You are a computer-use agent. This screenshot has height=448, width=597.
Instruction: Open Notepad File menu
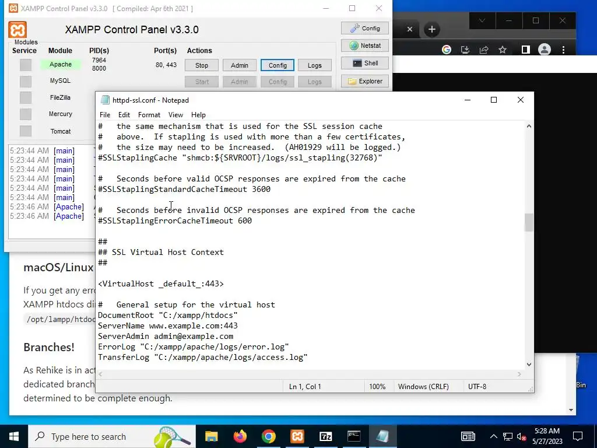[x=105, y=115]
